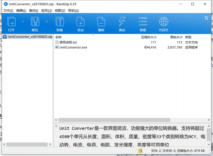Screen dimensions: 213x156
Task: Sort by the 类型 column header
Action: point(188,37)
